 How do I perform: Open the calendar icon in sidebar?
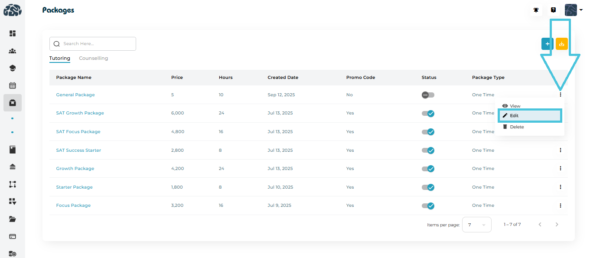[x=13, y=85]
